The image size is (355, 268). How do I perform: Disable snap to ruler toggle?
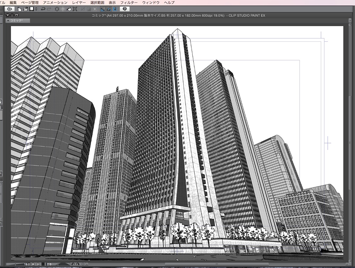pyautogui.click(x=103, y=10)
